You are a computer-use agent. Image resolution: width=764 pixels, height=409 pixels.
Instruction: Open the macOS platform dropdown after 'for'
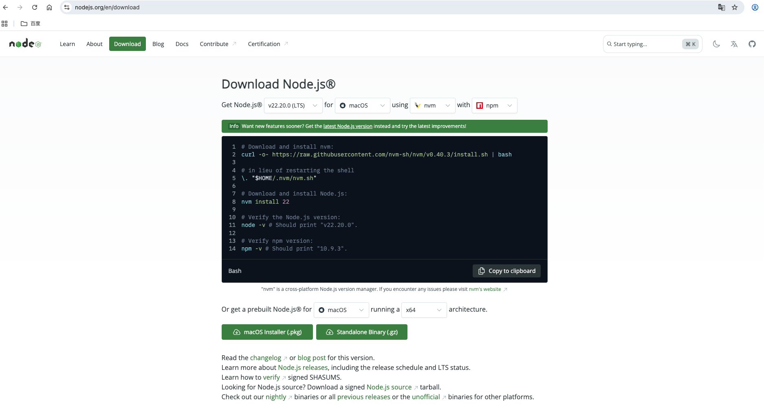362,106
